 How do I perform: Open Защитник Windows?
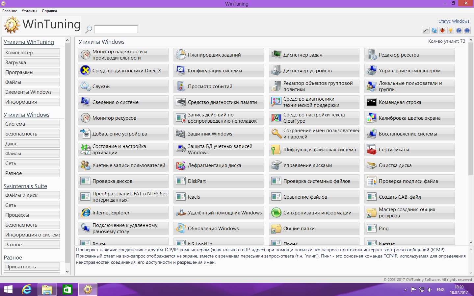coord(219,134)
